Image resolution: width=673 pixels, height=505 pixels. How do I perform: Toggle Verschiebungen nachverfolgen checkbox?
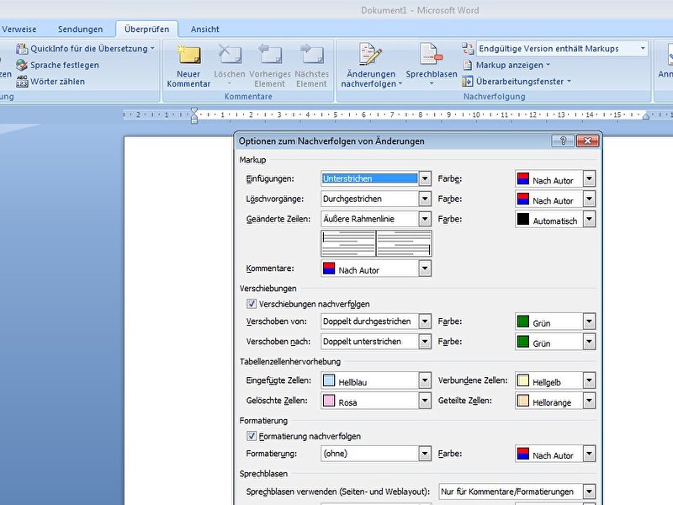(252, 304)
